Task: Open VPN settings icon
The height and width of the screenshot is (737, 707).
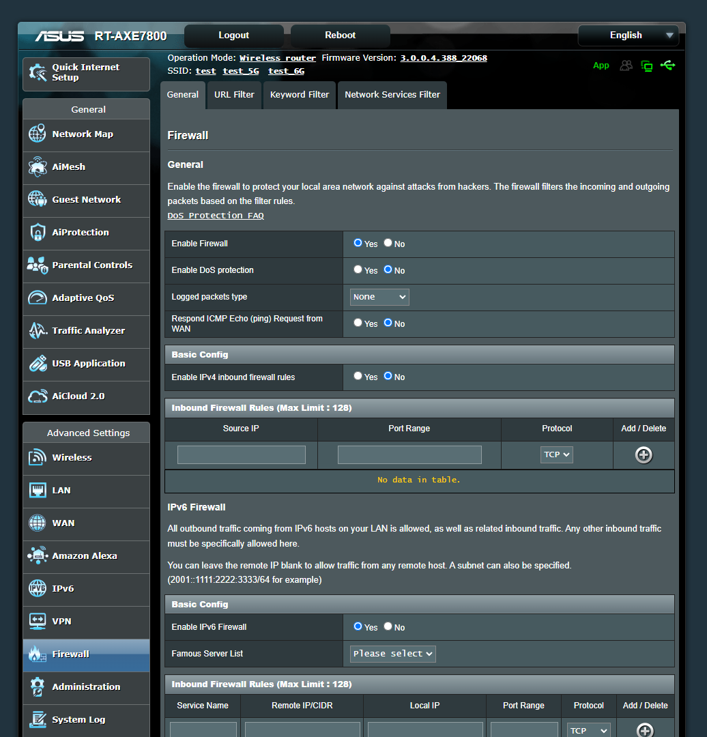Action: 38,621
